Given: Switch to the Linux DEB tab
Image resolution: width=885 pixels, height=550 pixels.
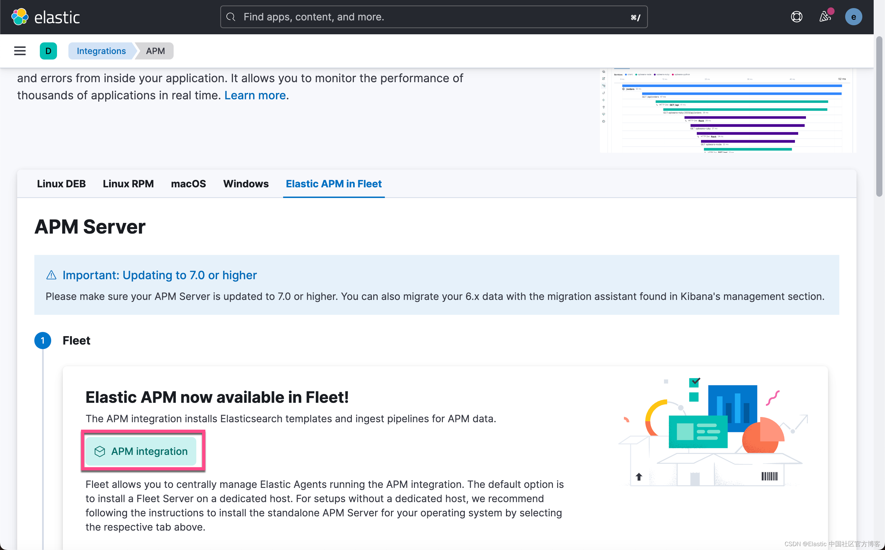Looking at the screenshot, I should tap(61, 184).
